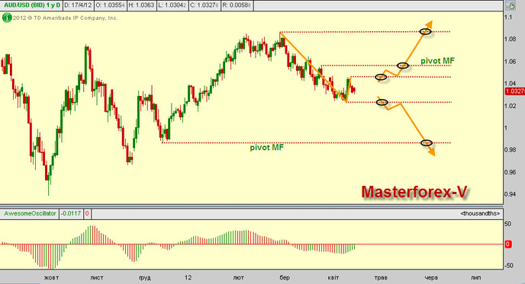
Task: Click the D: 17/4/12 date field
Action: 78,5
